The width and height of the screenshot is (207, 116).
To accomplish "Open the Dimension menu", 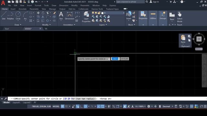I will point(64,5).
